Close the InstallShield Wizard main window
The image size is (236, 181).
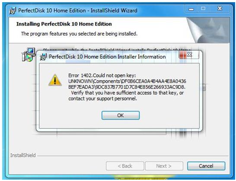220,9
